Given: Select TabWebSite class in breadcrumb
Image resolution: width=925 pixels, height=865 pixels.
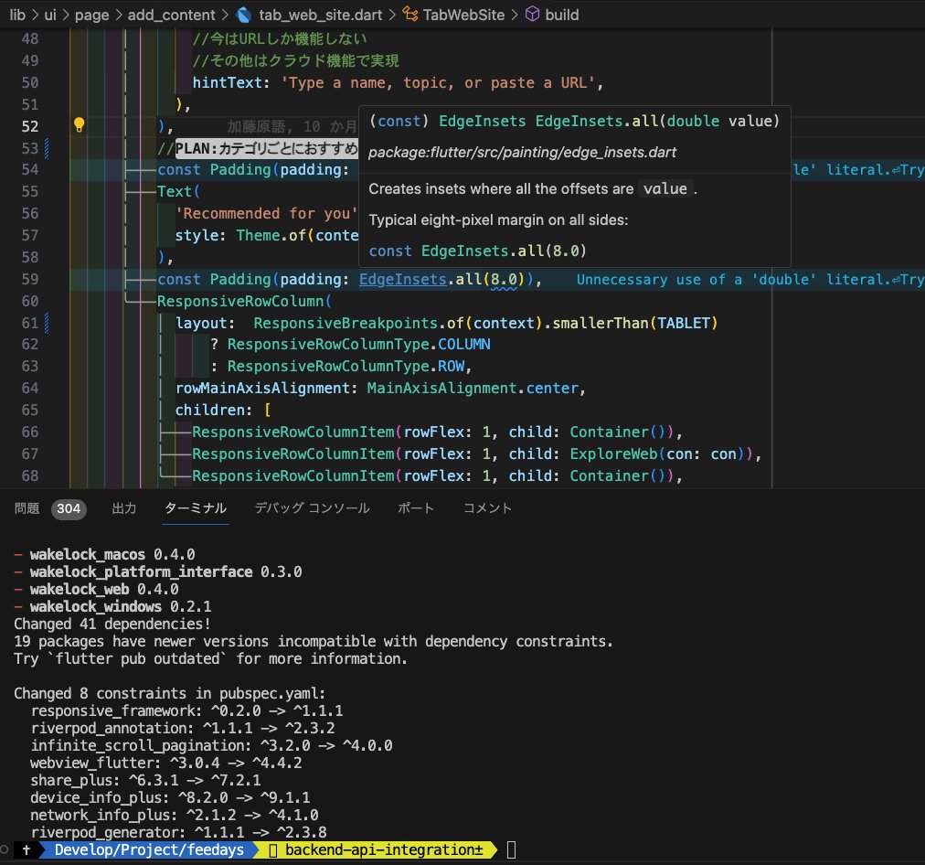Looking at the screenshot, I should pyautogui.click(x=463, y=15).
